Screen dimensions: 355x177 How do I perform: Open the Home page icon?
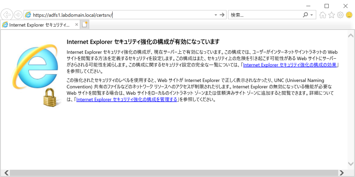[323, 15]
